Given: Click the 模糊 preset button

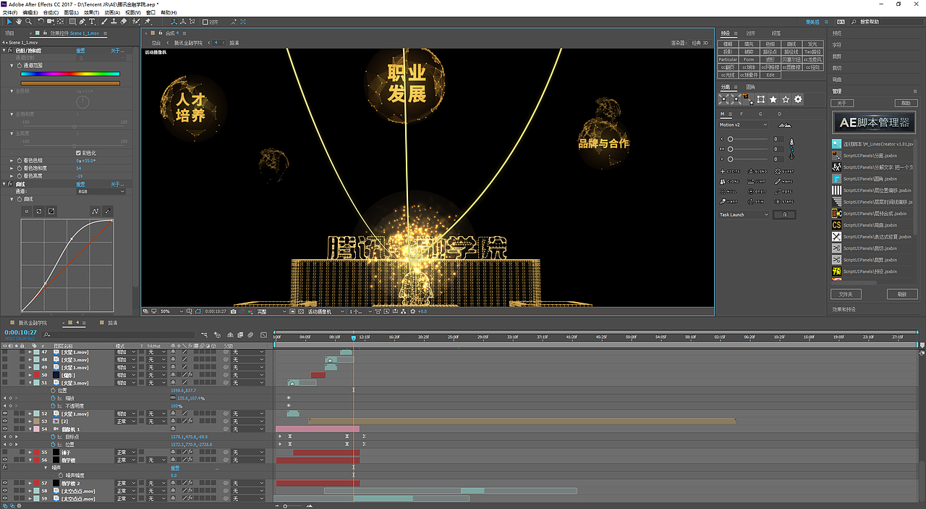Looking at the screenshot, I should click(x=729, y=44).
